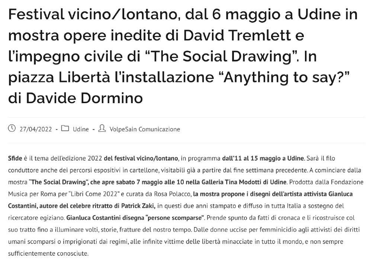Click "Galleria Tina Modotti di Udine" text
This screenshot has width=373, height=259.
244,182
